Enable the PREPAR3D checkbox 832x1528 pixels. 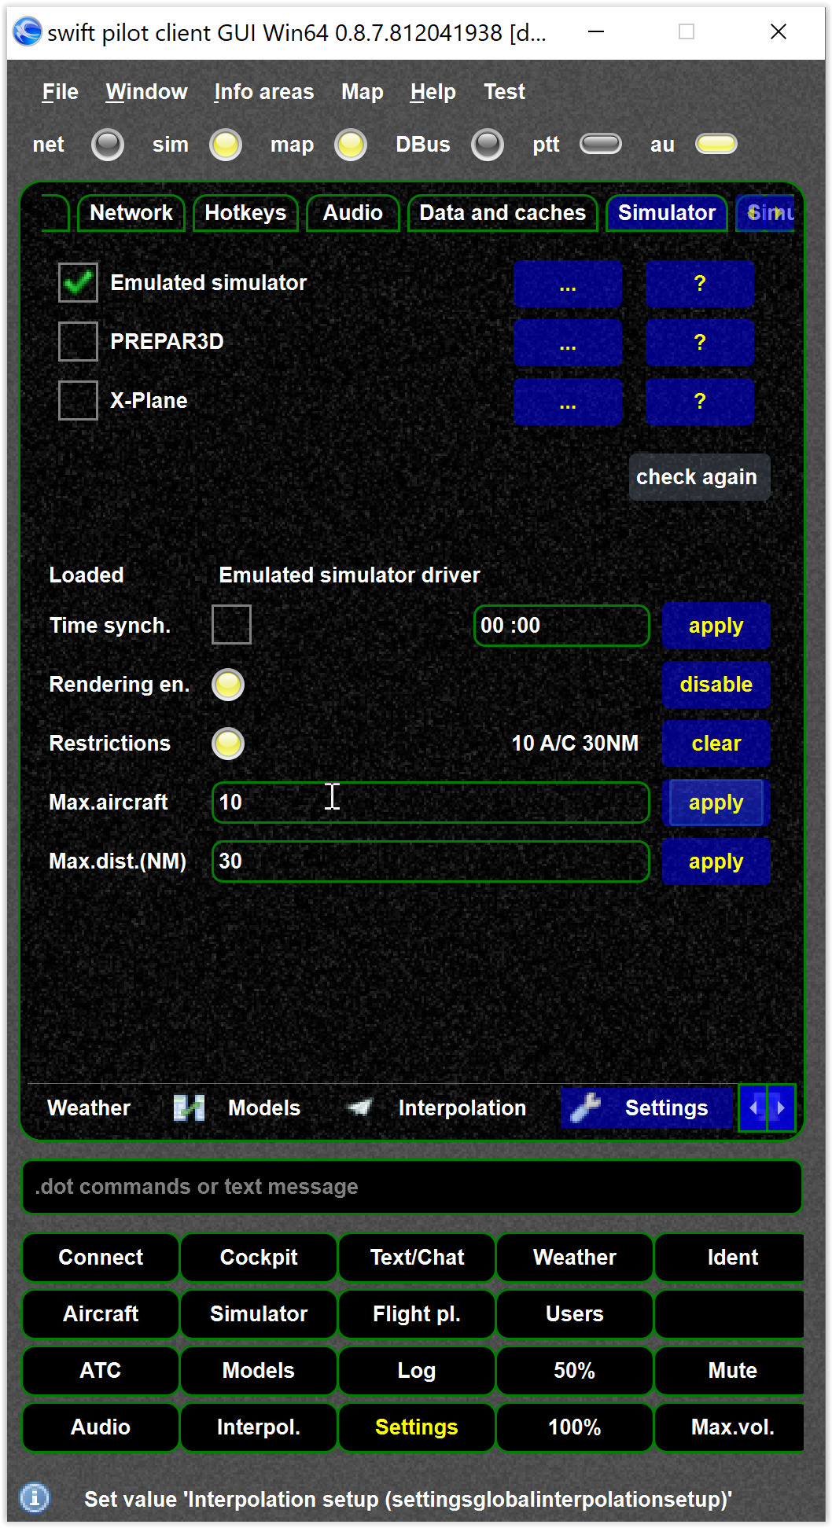click(78, 341)
